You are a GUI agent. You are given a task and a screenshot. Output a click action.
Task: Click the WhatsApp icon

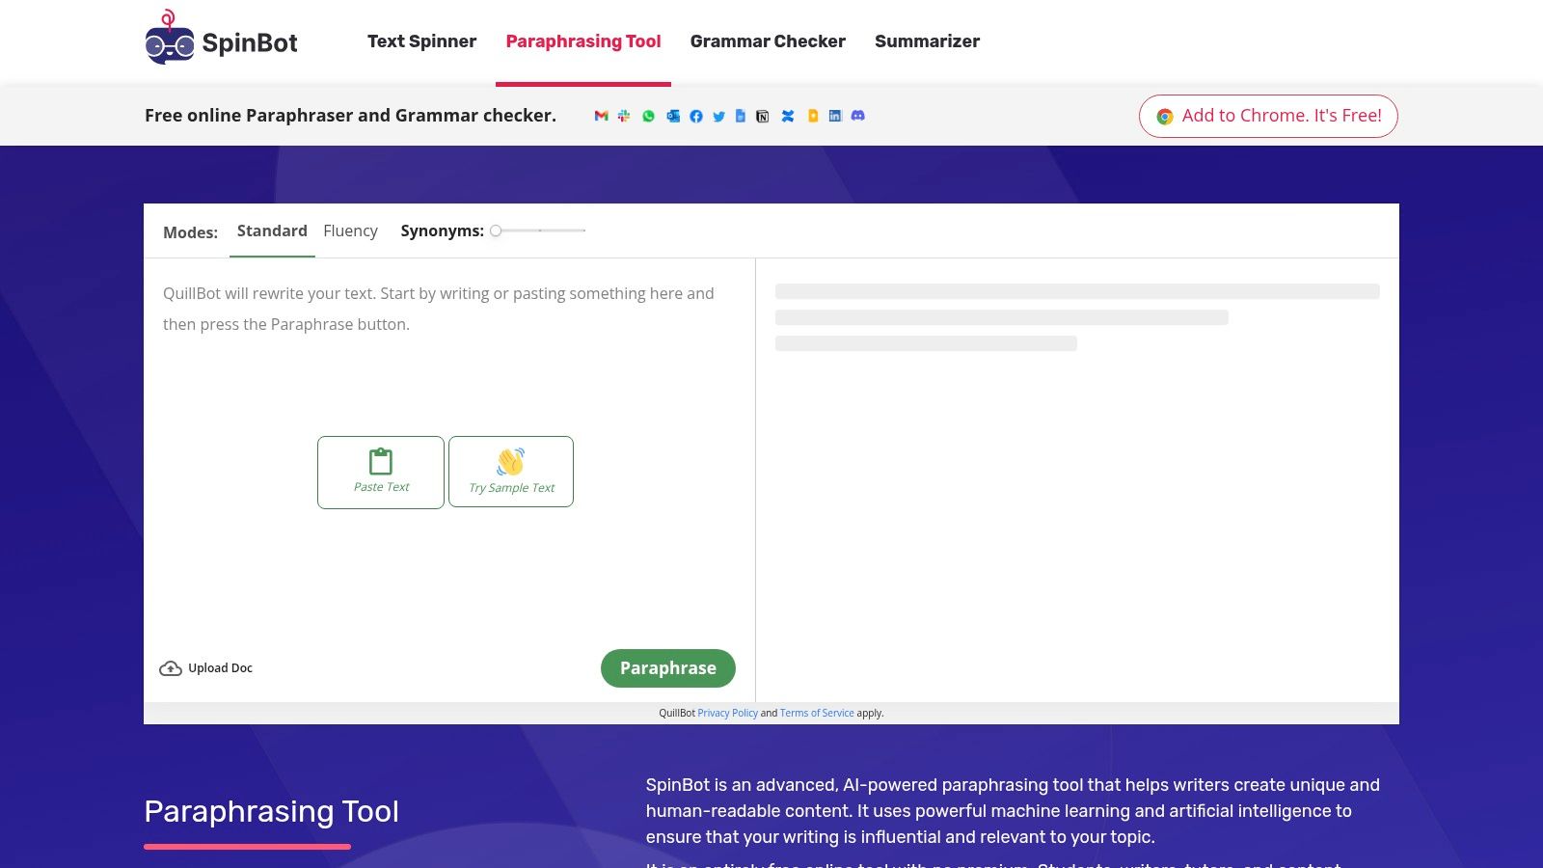pos(648,116)
